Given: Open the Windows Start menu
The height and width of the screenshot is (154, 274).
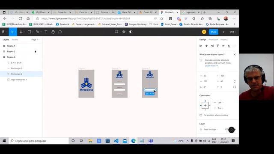Looking at the screenshot, I should point(4,141).
